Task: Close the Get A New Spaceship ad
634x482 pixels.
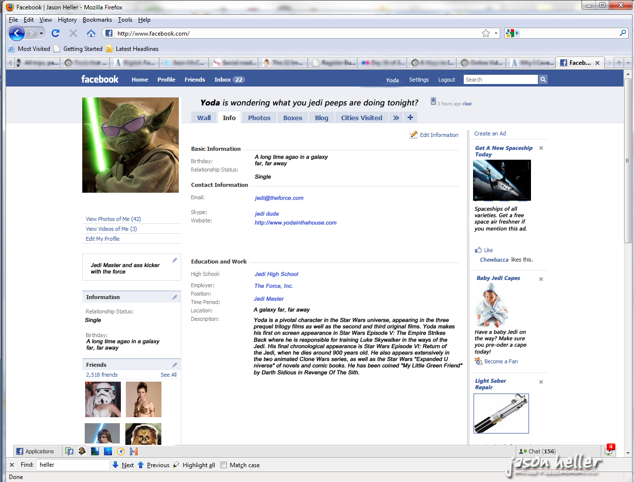Action: click(541, 148)
